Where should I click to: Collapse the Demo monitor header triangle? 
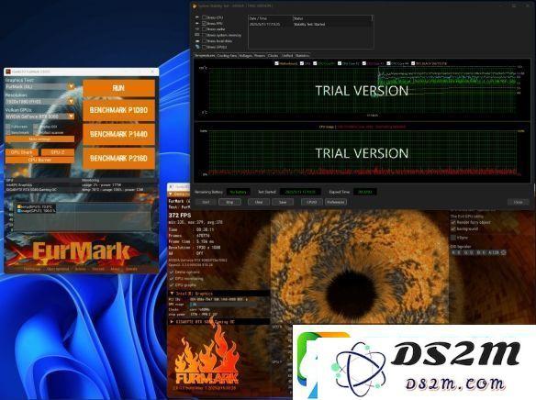(x=171, y=194)
